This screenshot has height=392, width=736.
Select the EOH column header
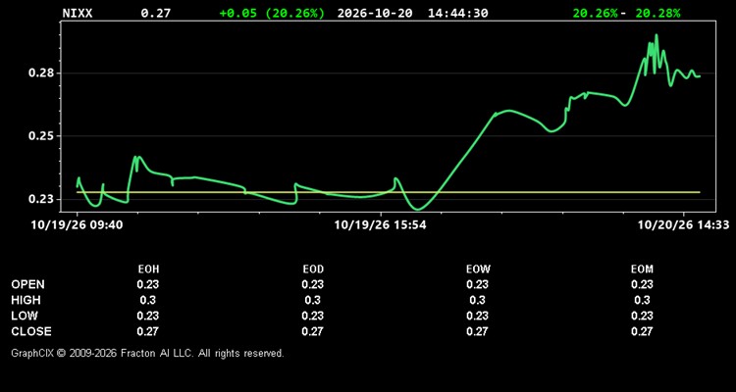pyautogui.click(x=148, y=269)
